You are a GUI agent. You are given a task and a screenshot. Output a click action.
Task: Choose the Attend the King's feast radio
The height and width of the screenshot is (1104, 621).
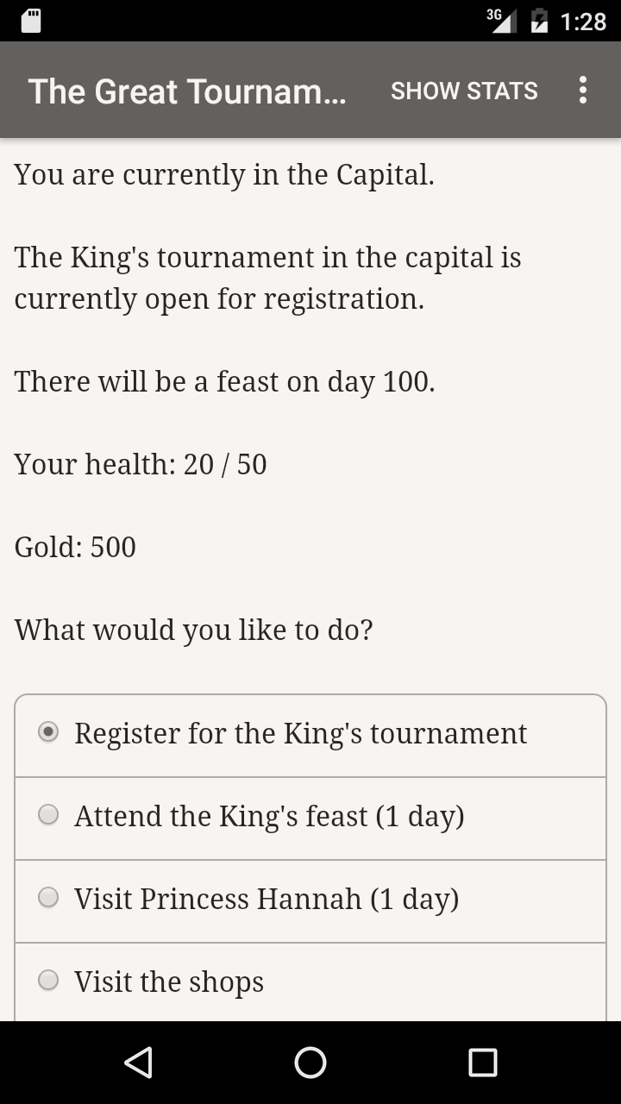click(49, 815)
